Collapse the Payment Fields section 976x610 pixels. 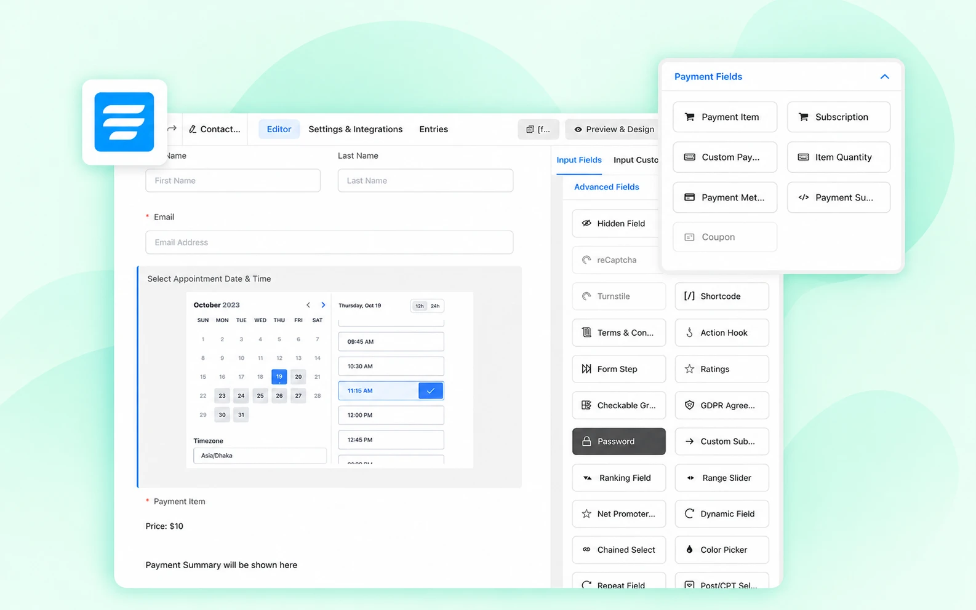click(x=884, y=77)
